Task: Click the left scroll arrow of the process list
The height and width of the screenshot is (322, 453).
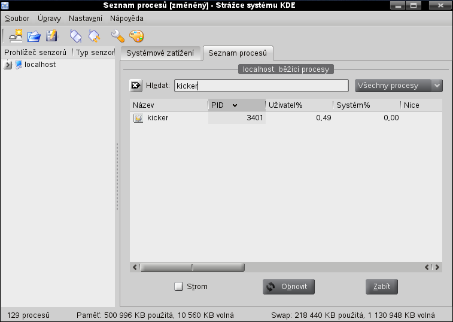Action: tap(135, 268)
